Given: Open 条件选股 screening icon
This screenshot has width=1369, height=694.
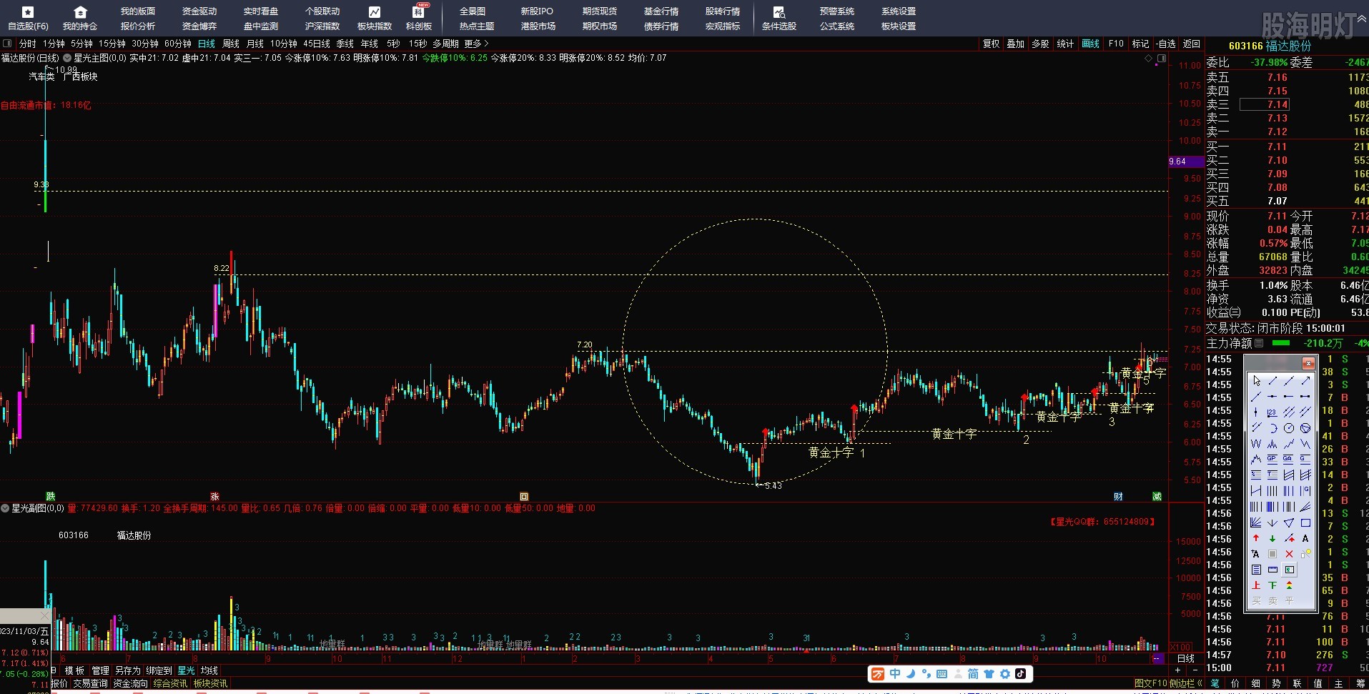Looking at the screenshot, I should click(779, 12).
